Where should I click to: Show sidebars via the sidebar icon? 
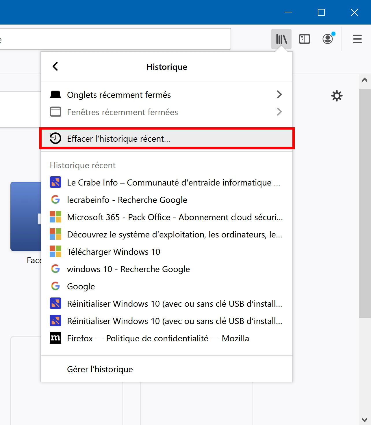click(305, 39)
